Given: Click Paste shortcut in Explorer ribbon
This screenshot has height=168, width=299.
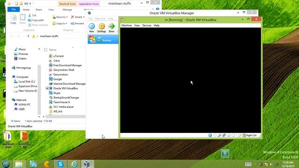Looking at the screenshot, I should point(38,25).
